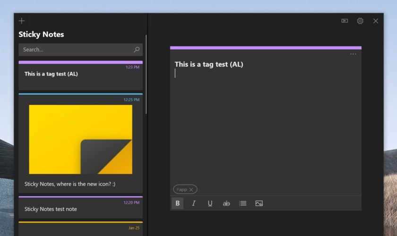Click the panel view icon beside the gear

click(345, 21)
